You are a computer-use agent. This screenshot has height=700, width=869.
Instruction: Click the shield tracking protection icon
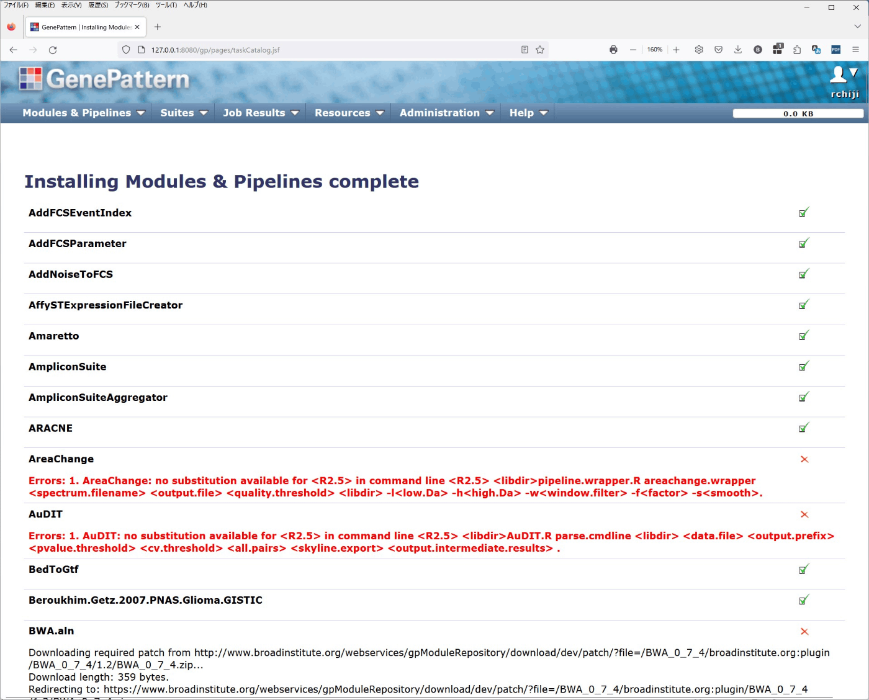(126, 50)
